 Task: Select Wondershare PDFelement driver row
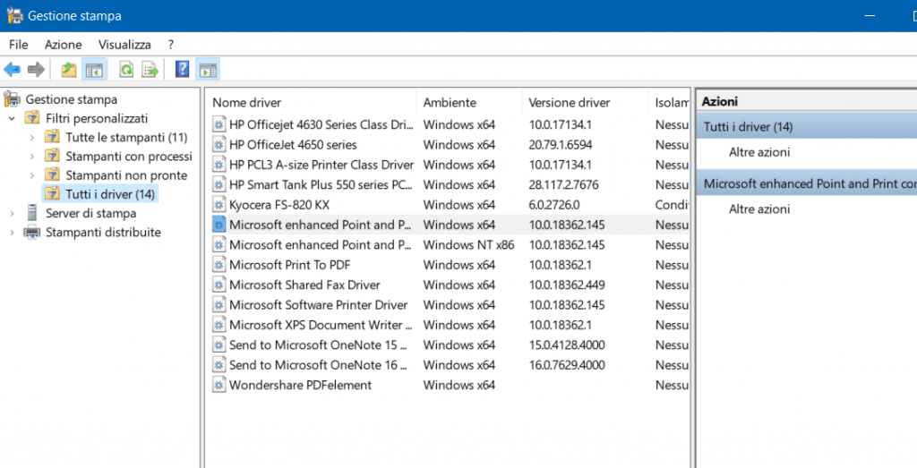tap(300, 385)
